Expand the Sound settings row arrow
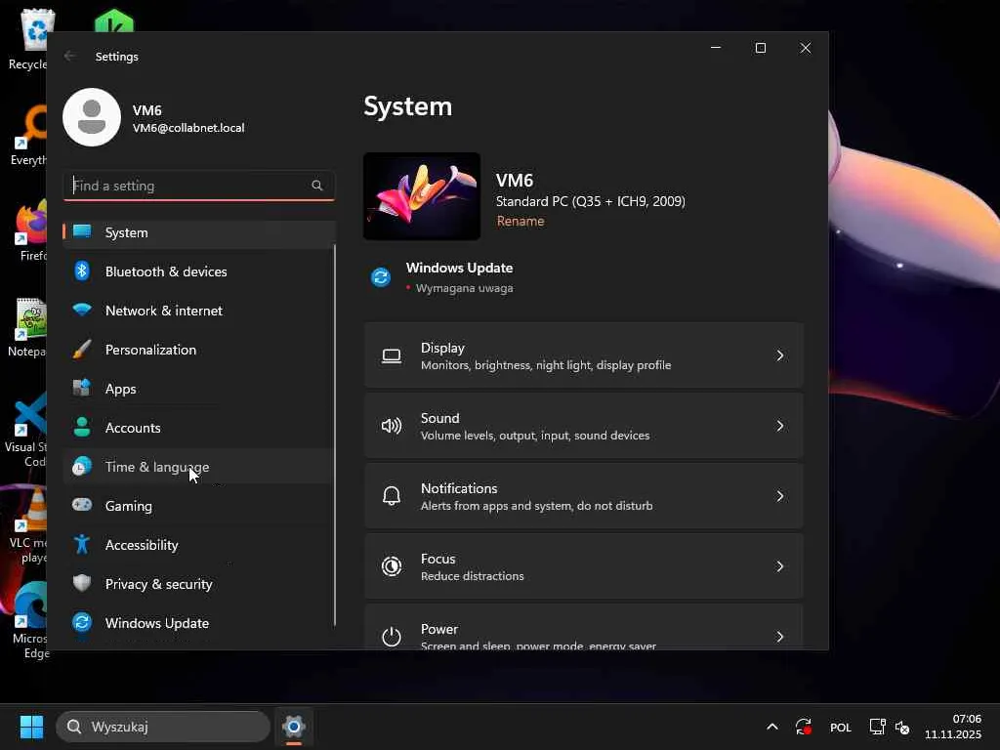1000x750 pixels. (779, 426)
